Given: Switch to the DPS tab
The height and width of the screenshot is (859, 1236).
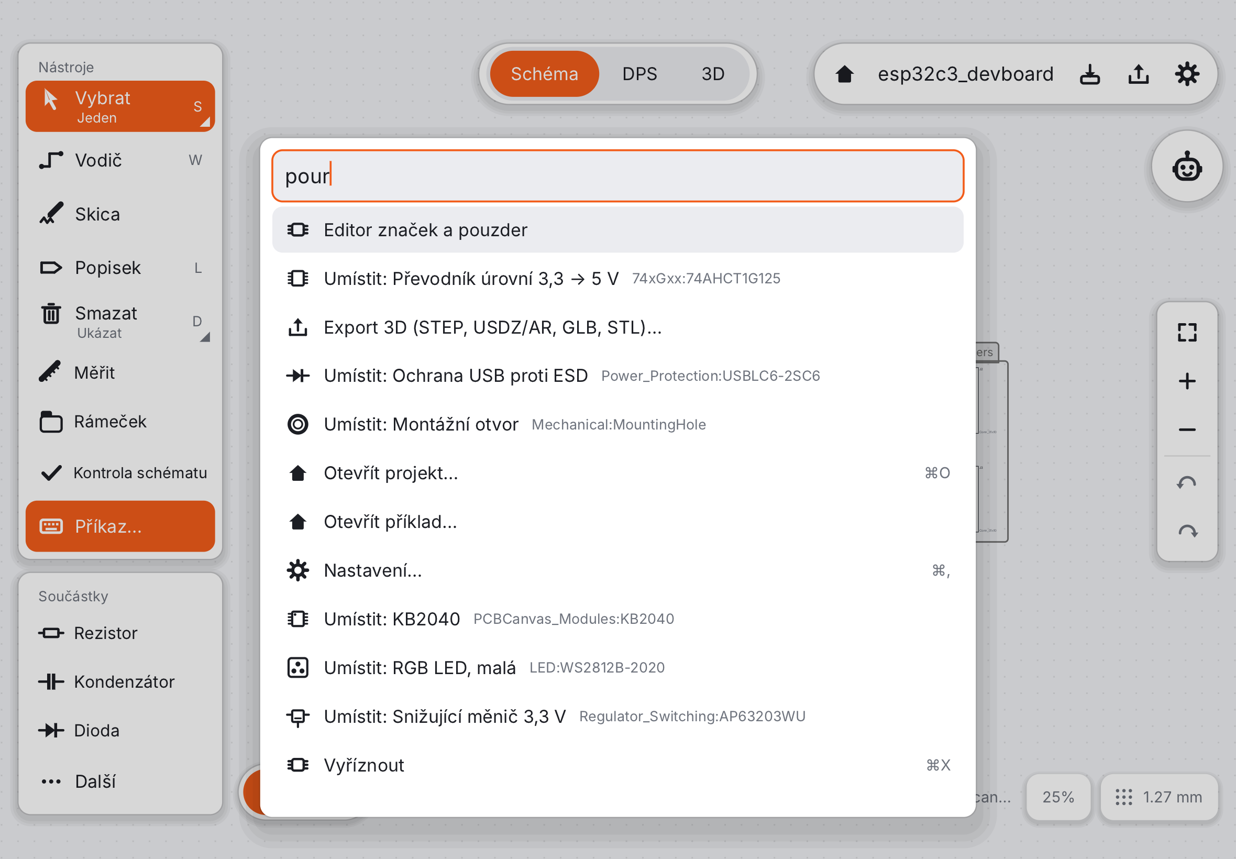Looking at the screenshot, I should tap(640, 74).
